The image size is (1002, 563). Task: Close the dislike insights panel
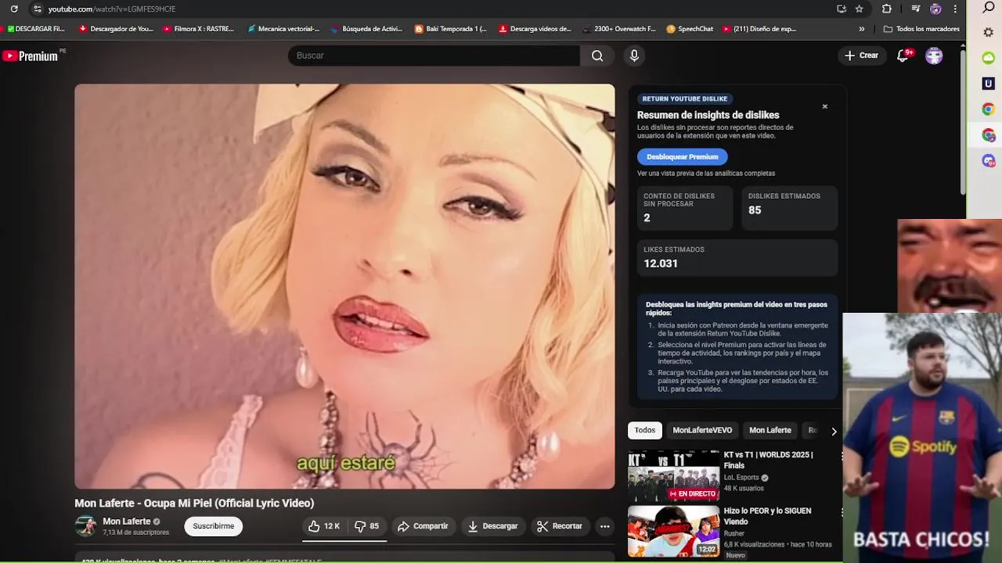[824, 106]
